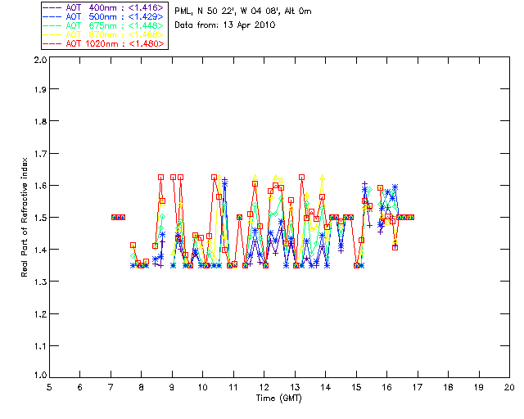Click the y-axis label 1.3

tap(40, 282)
